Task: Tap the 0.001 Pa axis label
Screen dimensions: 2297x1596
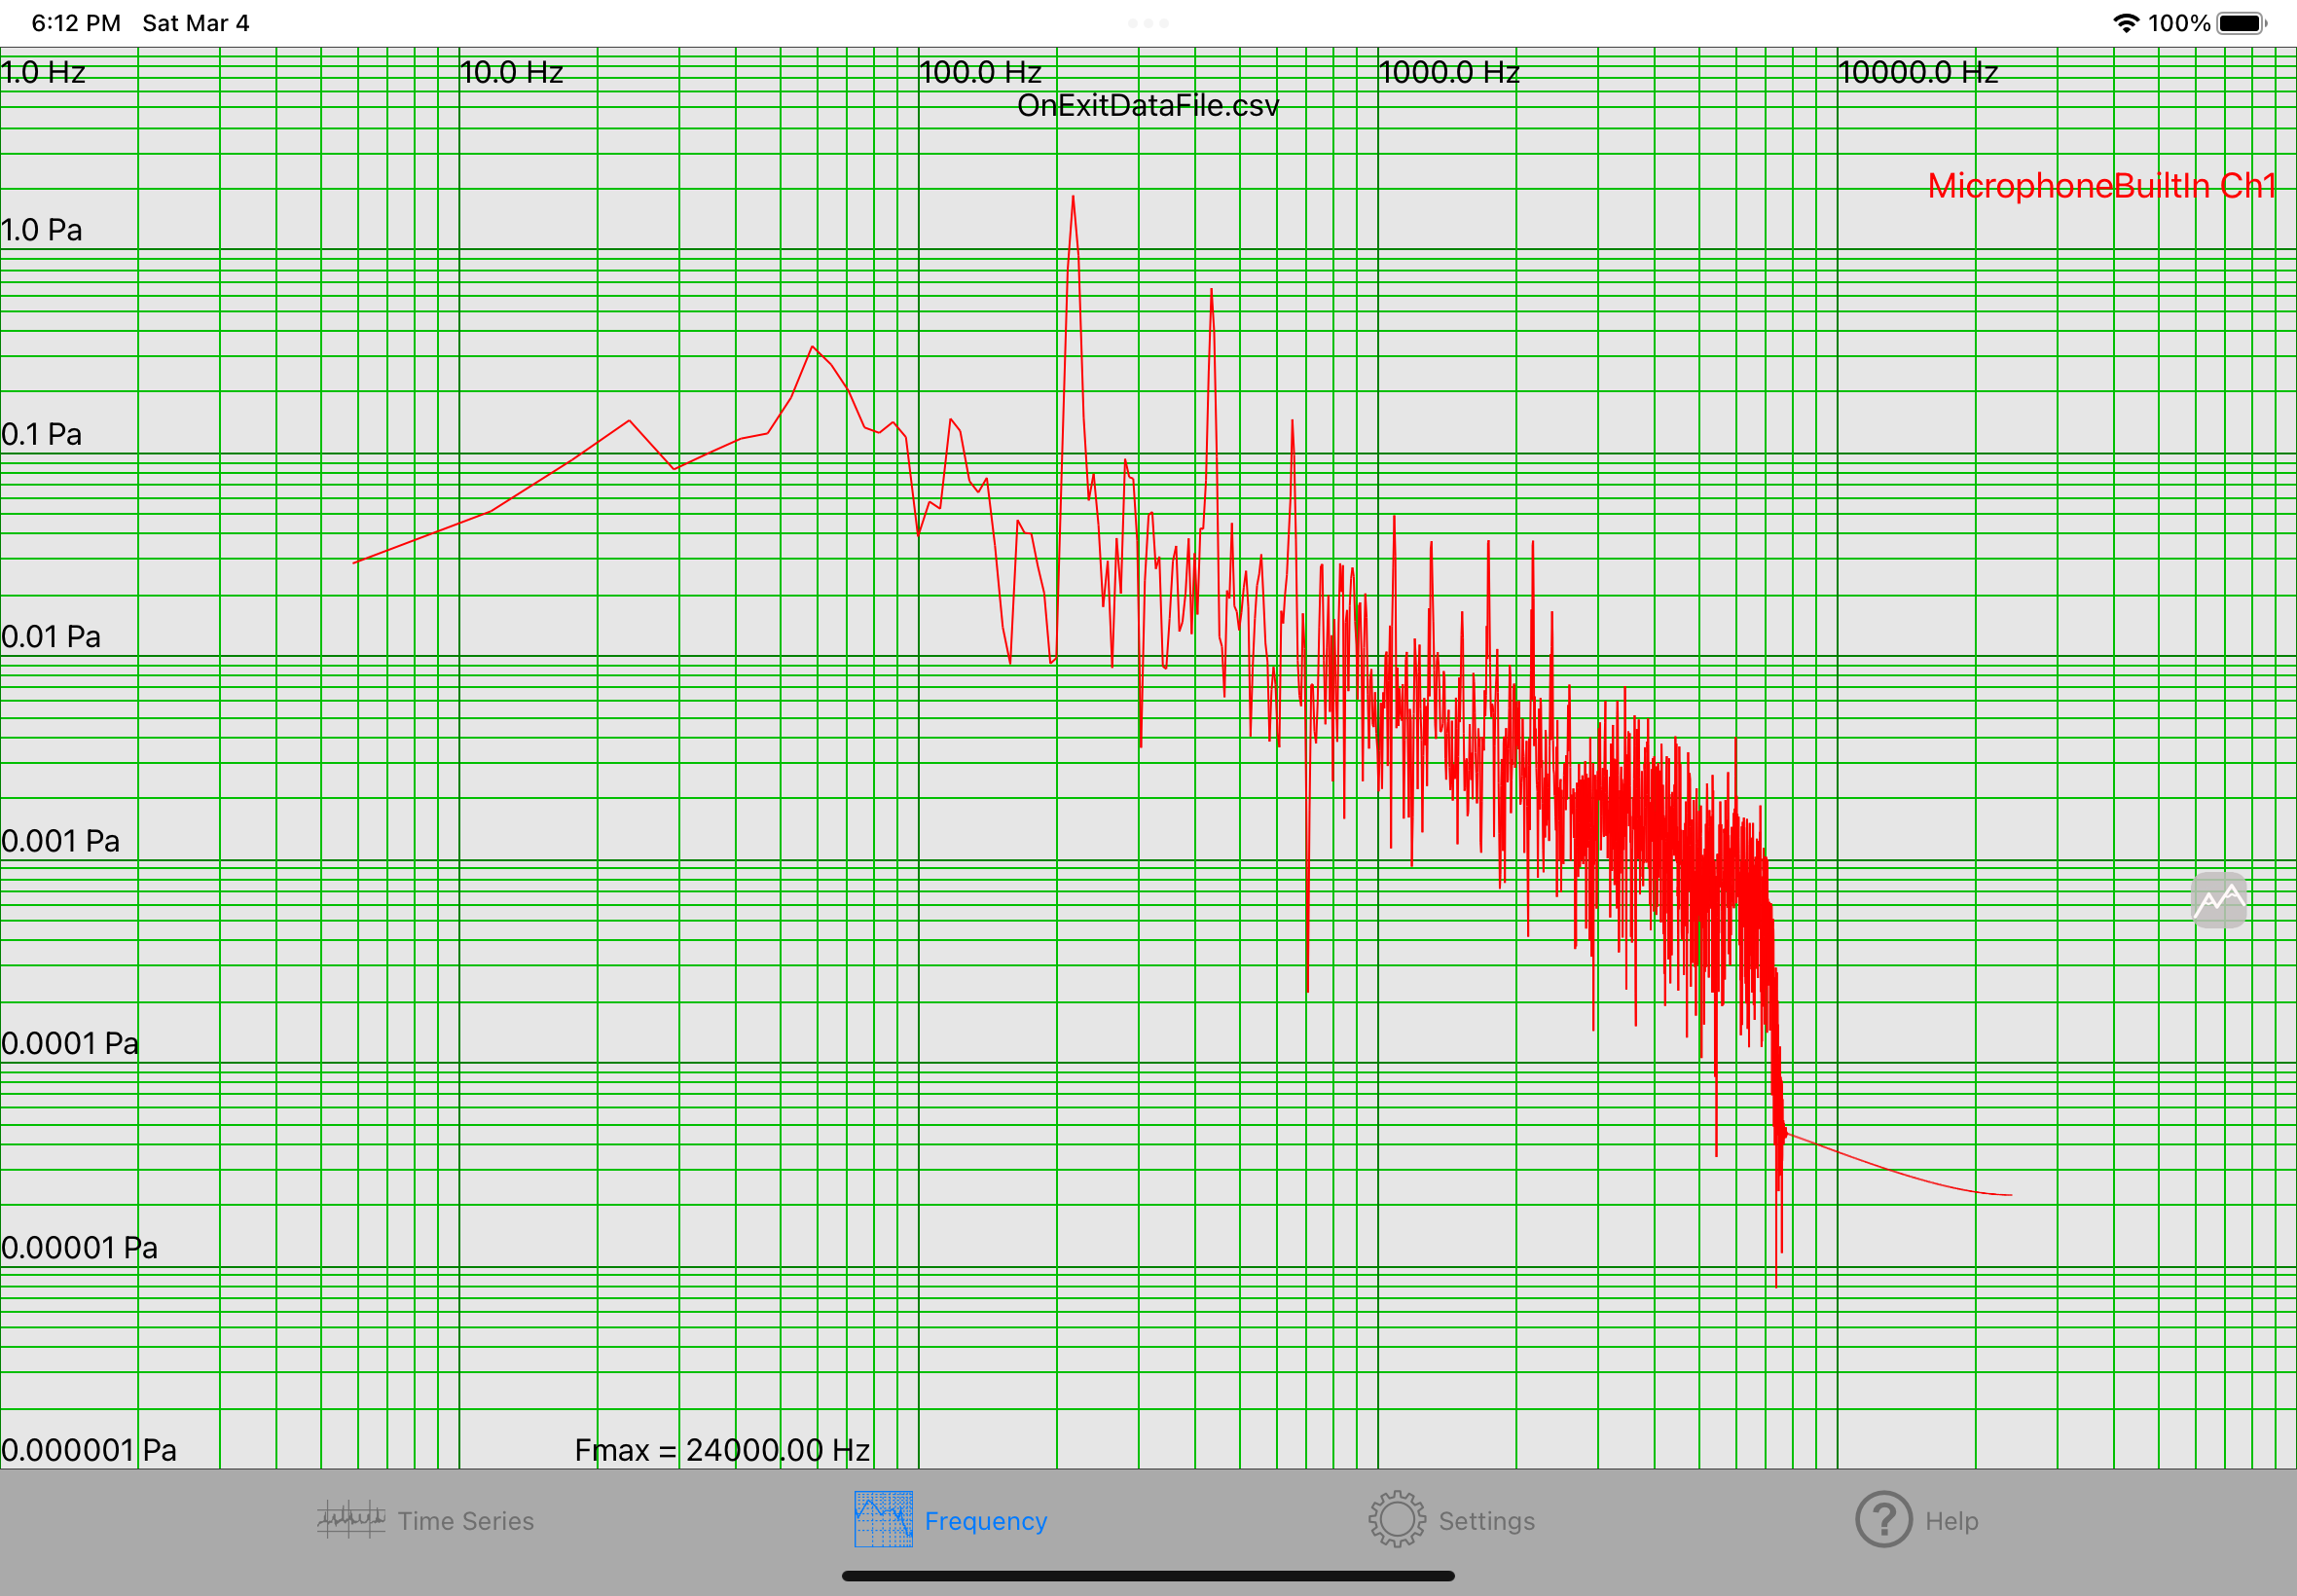Action: pyautogui.click(x=60, y=840)
